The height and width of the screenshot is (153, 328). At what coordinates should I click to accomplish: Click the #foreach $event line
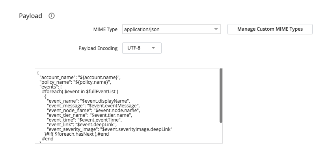pyautogui.click(x=80, y=92)
